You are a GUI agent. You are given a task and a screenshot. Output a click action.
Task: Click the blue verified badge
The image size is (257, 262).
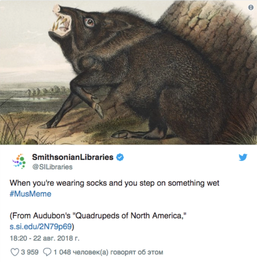pos(120,157)
